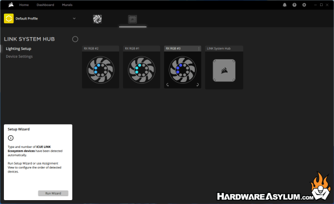Rotate RX RGB #3 fan clockwise
Screen dimensions: 334x204
198,85
